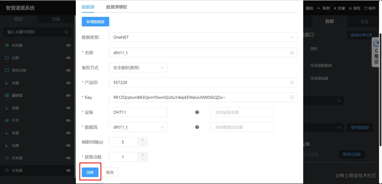Click the Key input field

(203, 97)
